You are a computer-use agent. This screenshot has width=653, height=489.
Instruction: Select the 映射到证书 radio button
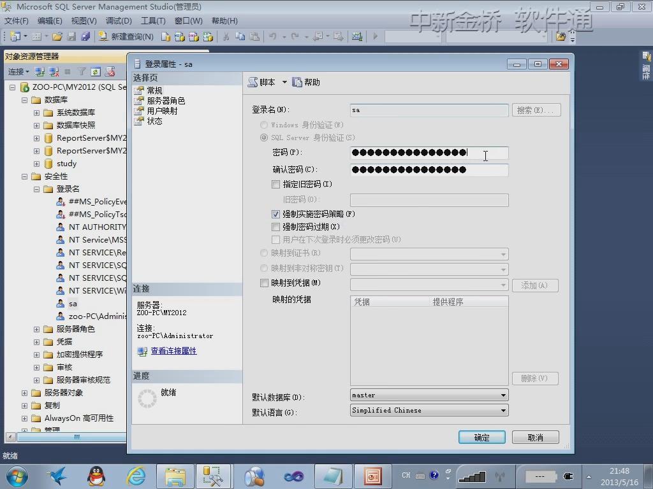tap(263, 253)
